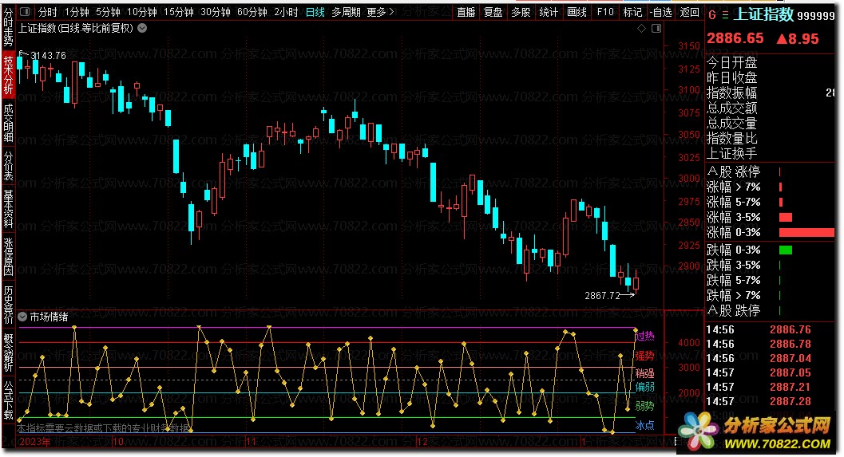Screen dimensions: 844x457
Task: Select the 60分钟 period
Action: pyautogui.click(x=252, y=12)
